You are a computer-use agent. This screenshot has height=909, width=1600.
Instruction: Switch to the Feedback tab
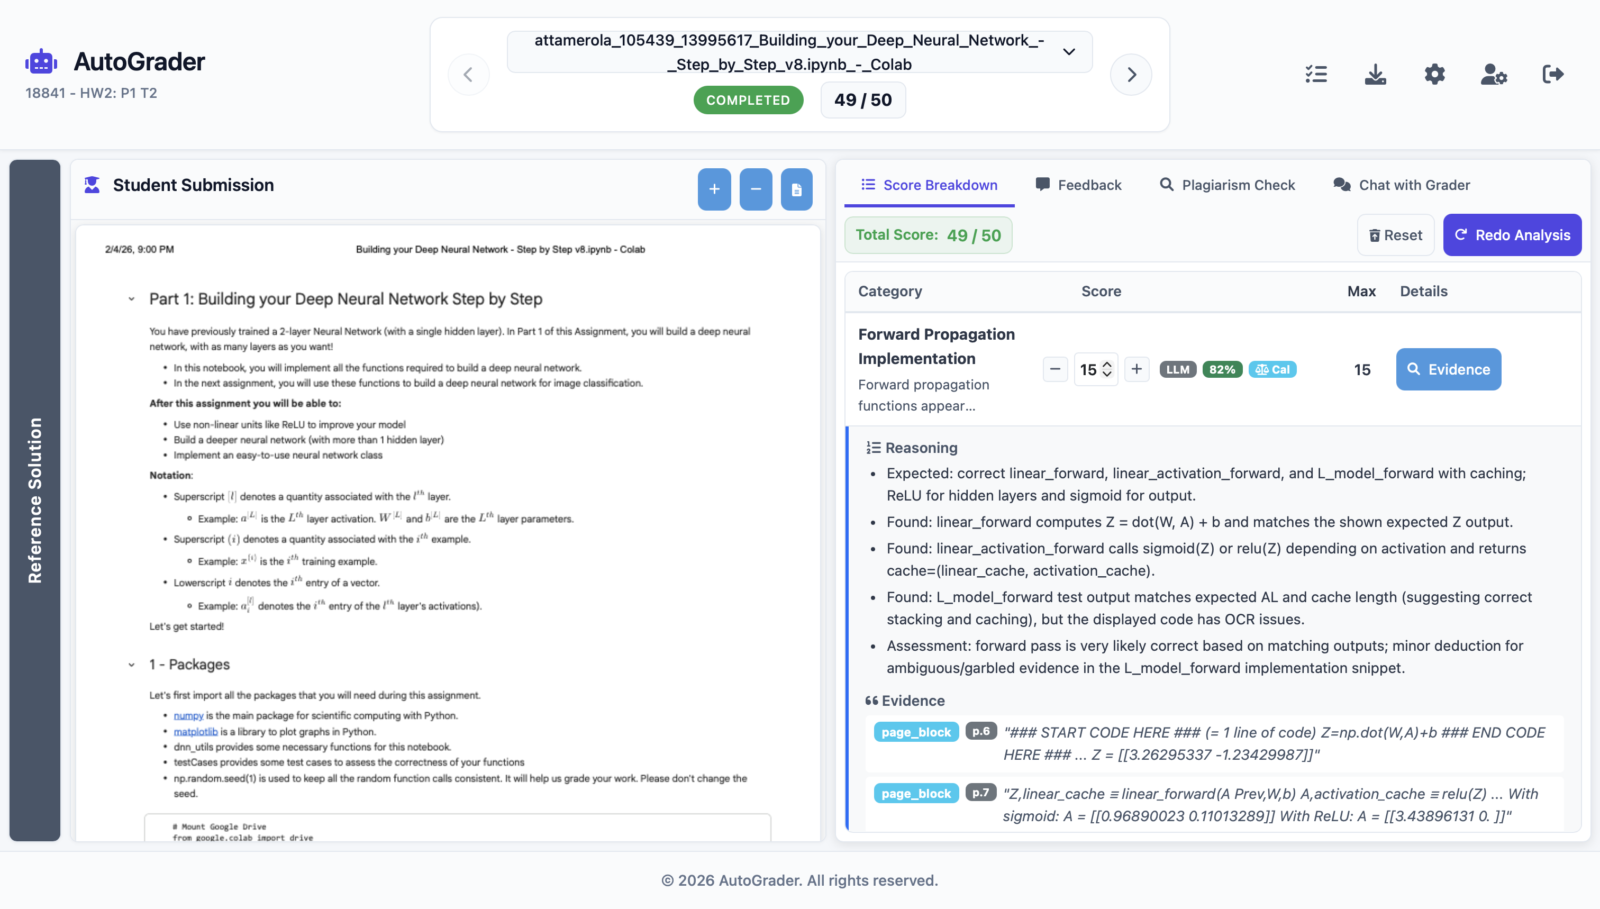pos(1078,185)
